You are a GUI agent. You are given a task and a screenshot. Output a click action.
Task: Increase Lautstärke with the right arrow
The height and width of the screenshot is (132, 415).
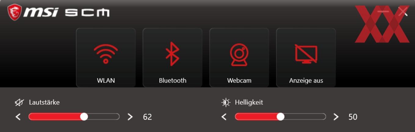coord(130,117)
